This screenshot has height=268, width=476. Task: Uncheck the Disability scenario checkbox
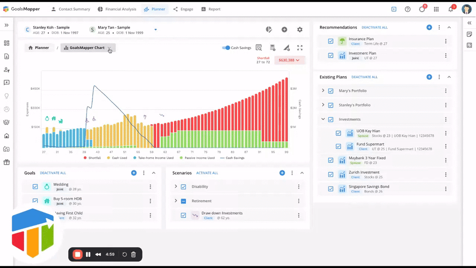(183, 187)
